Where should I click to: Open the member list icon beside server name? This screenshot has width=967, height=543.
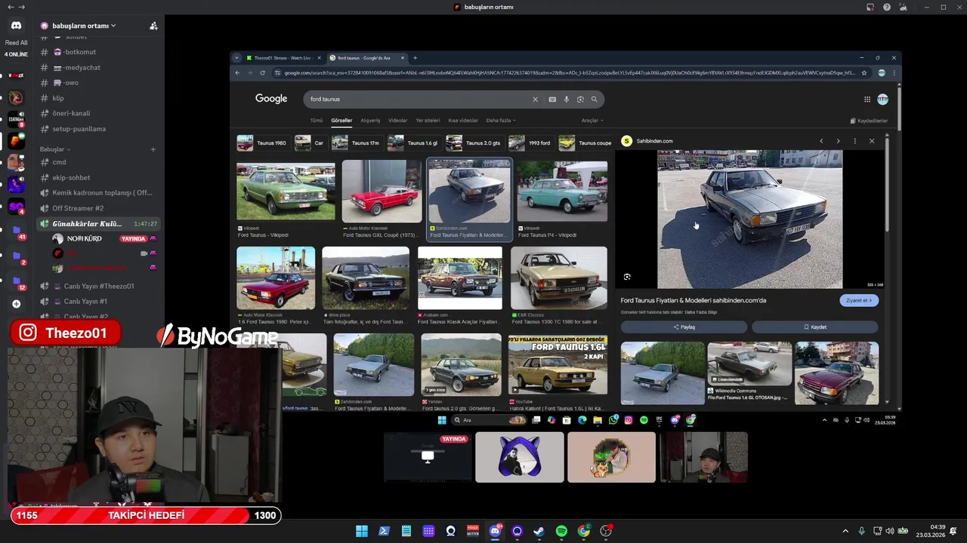[x=153, y=26]
